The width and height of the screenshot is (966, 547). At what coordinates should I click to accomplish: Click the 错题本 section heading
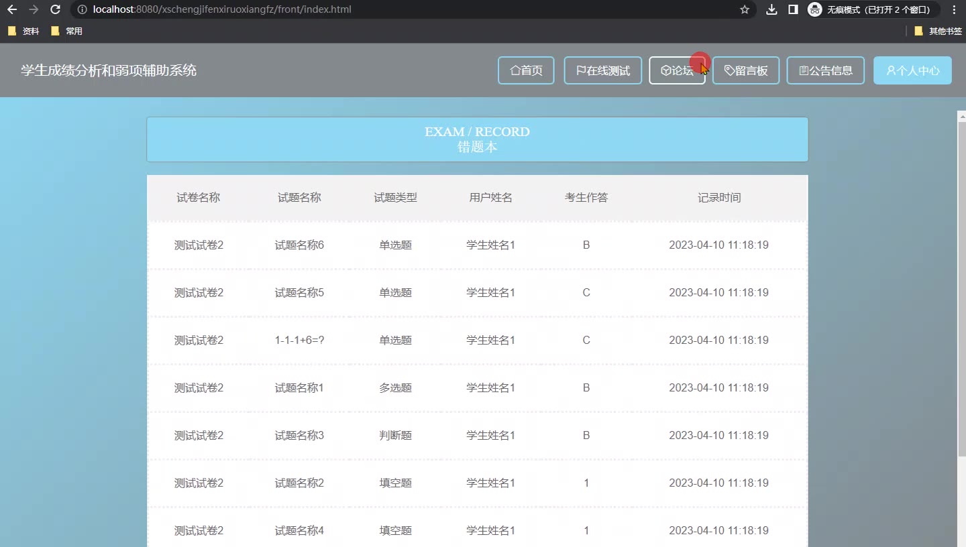click(477, 147)
